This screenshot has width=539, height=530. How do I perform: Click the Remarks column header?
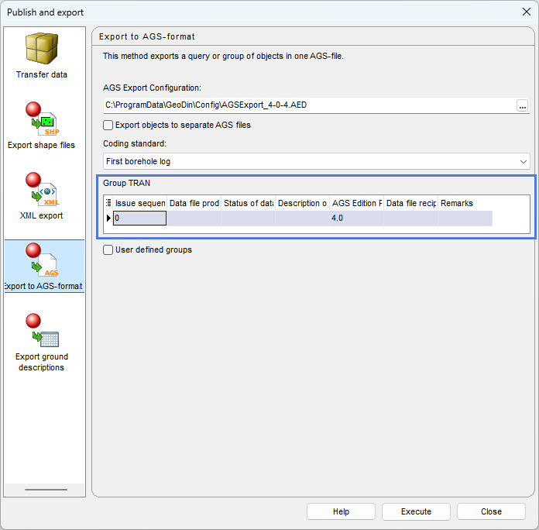tap(465, 203)
